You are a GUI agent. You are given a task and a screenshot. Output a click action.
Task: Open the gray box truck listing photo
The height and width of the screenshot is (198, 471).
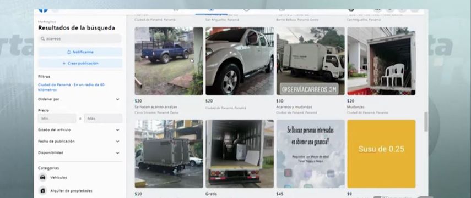(169, 154)
